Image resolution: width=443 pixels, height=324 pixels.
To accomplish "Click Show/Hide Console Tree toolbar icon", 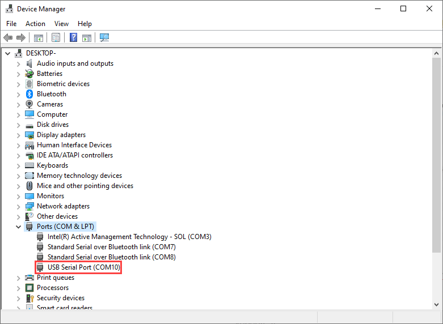I will 38,37.
